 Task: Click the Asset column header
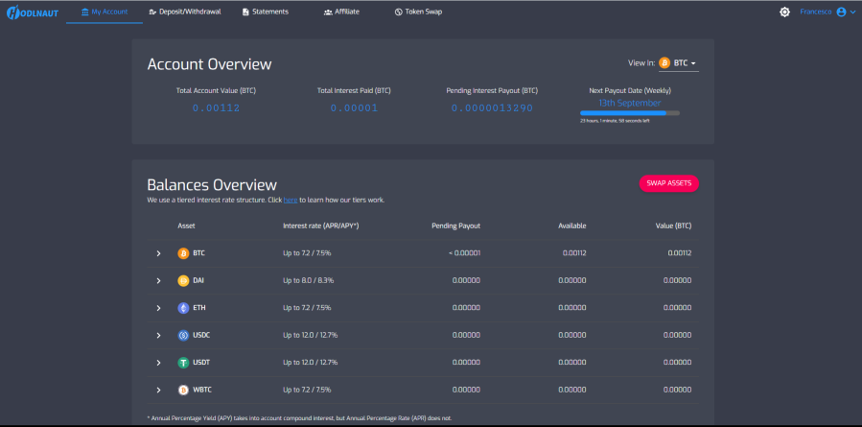pyautogui.click(x=186, y=225)
